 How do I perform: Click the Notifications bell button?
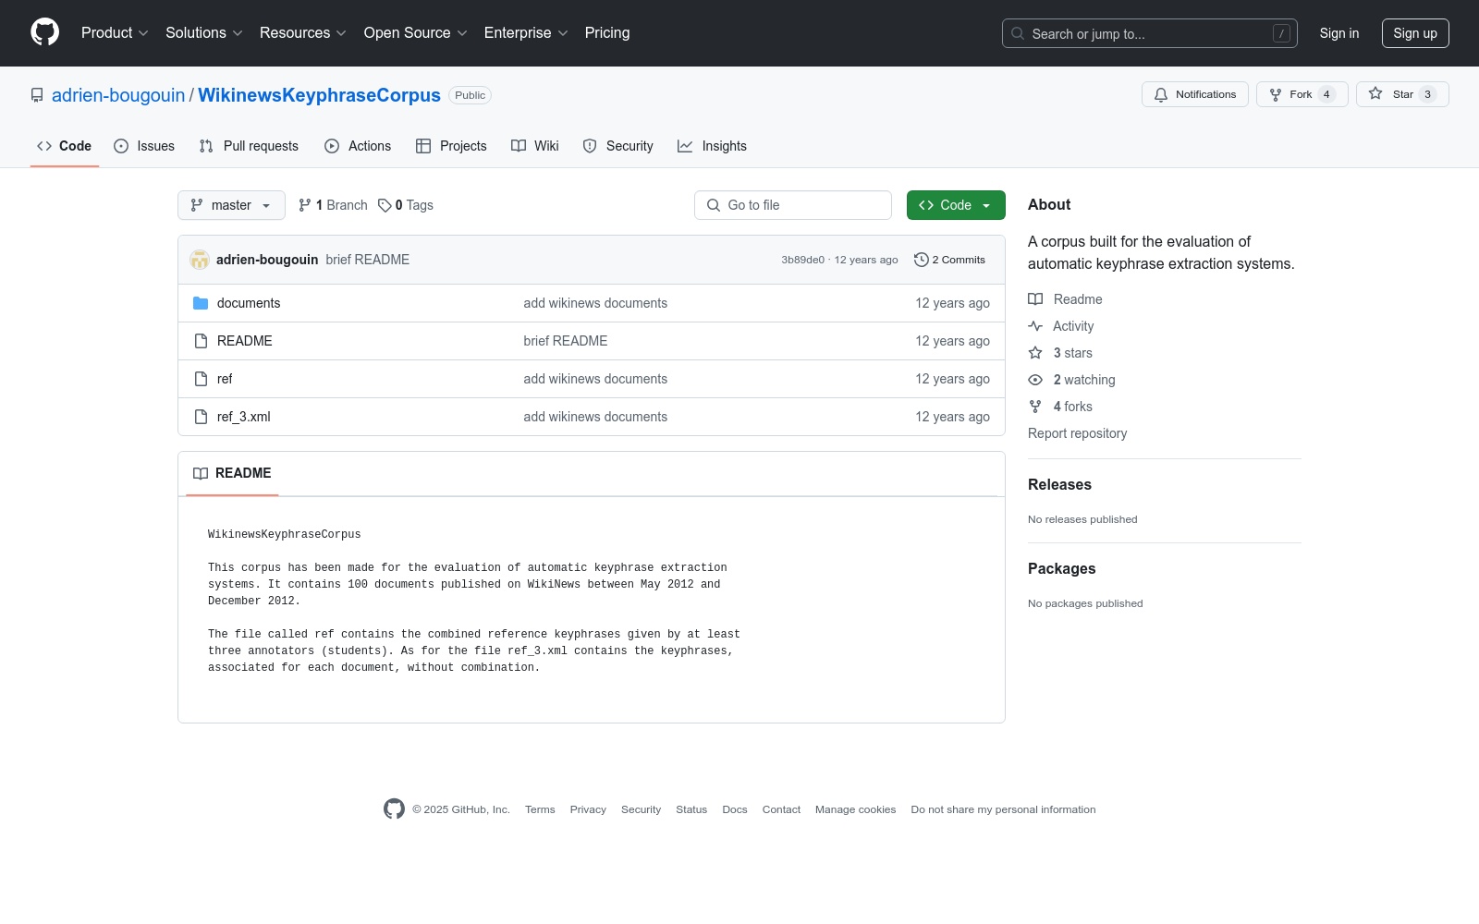click(1195, 94)
